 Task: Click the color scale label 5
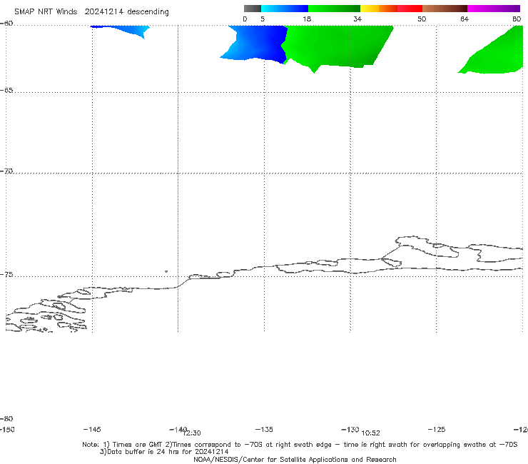click(263, 19)
